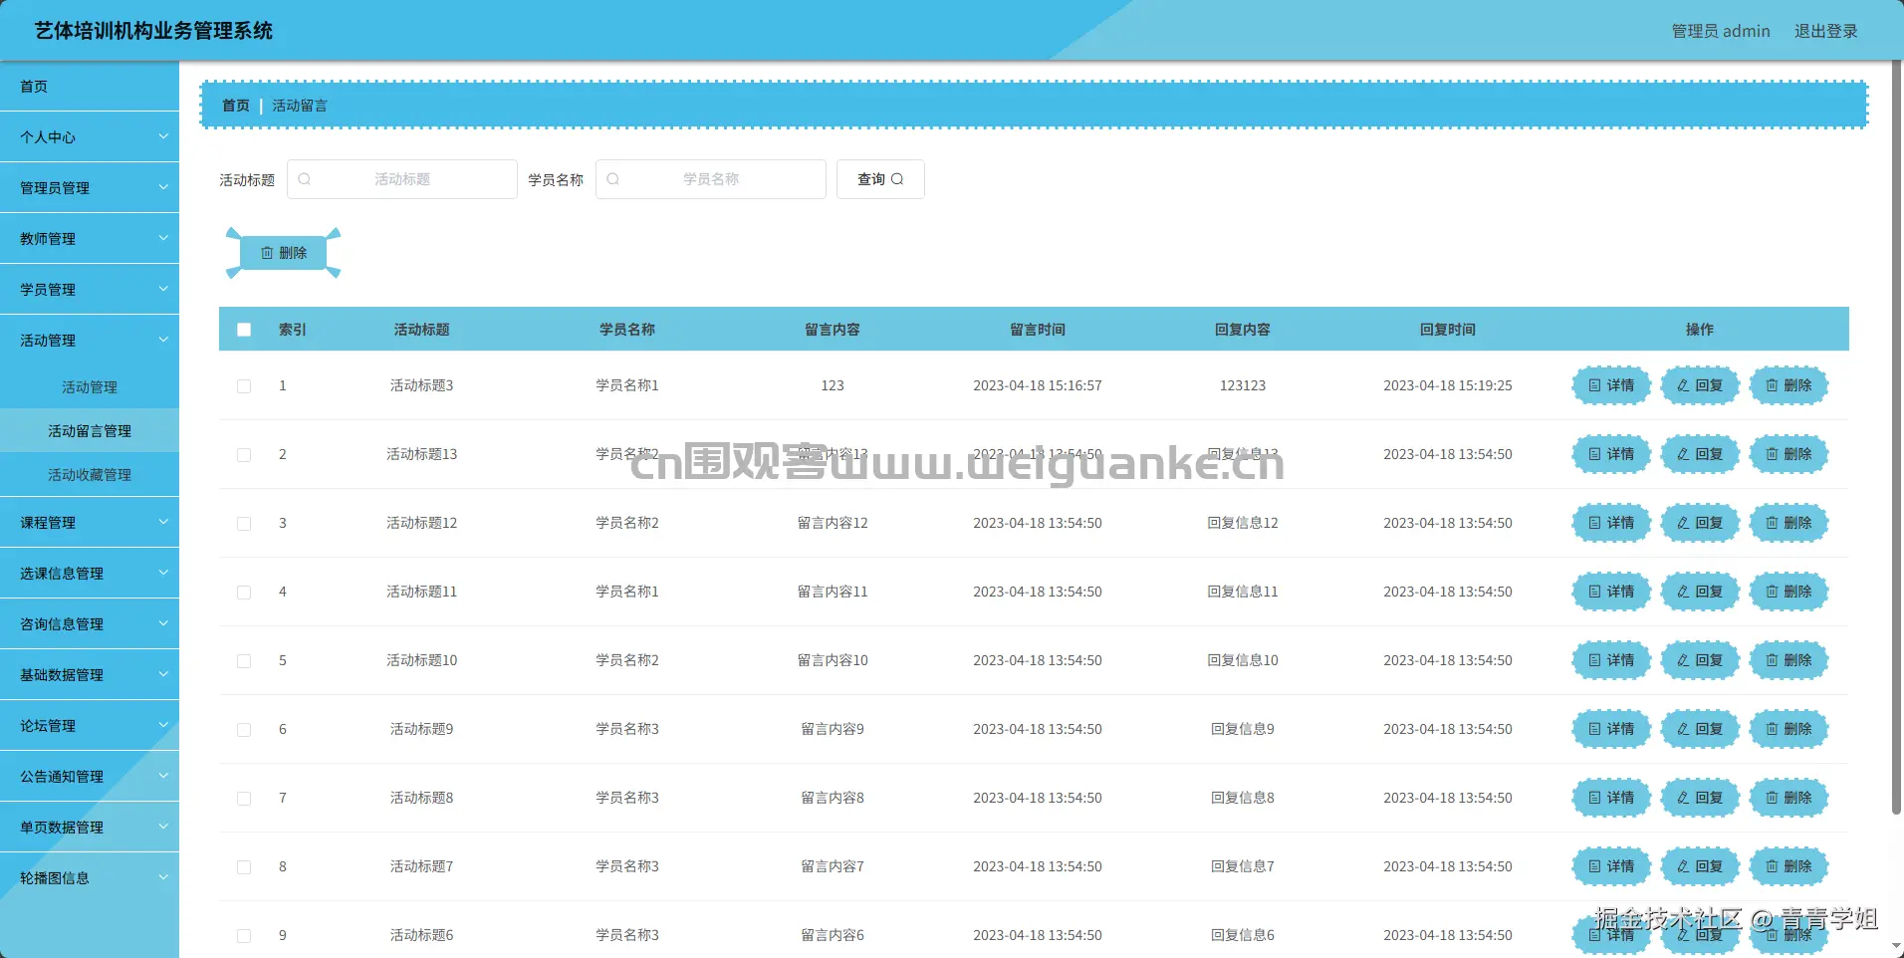Delete the 活动标题13 row
The width and height of the screenshot is (1904, 958).
click(1788, 454)
